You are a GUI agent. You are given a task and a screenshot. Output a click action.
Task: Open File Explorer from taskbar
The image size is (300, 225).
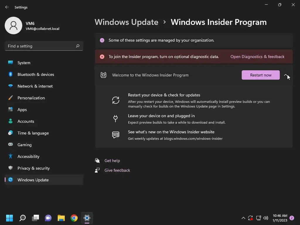(61, 218)
